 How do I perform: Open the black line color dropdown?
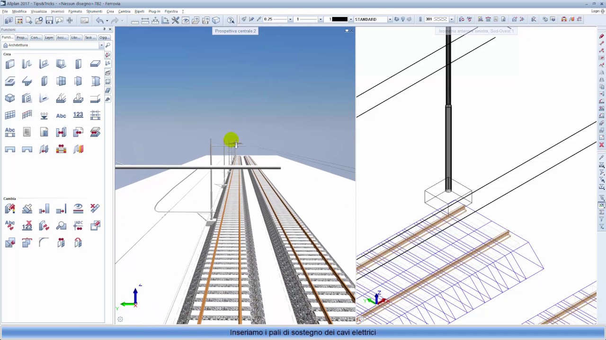351,19
